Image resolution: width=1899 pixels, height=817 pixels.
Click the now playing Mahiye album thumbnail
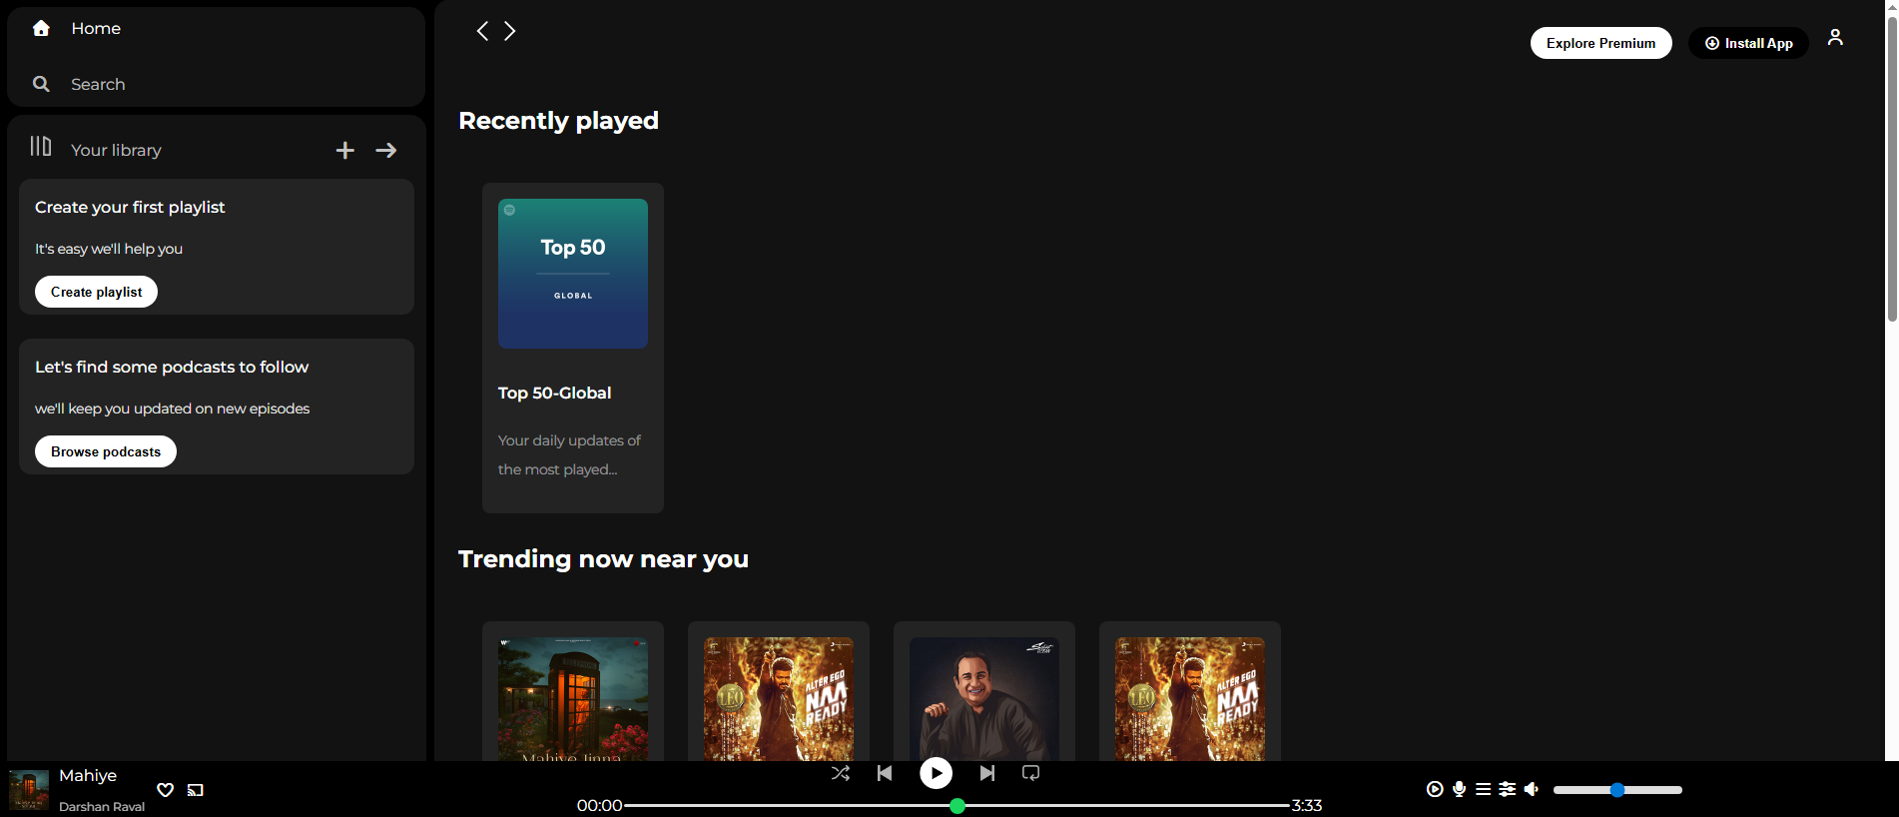[x=29, y=790]
